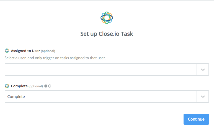Click the word 'Close.io' in the heading
This screenshot has width=214, height=136.
pos(109,34)
